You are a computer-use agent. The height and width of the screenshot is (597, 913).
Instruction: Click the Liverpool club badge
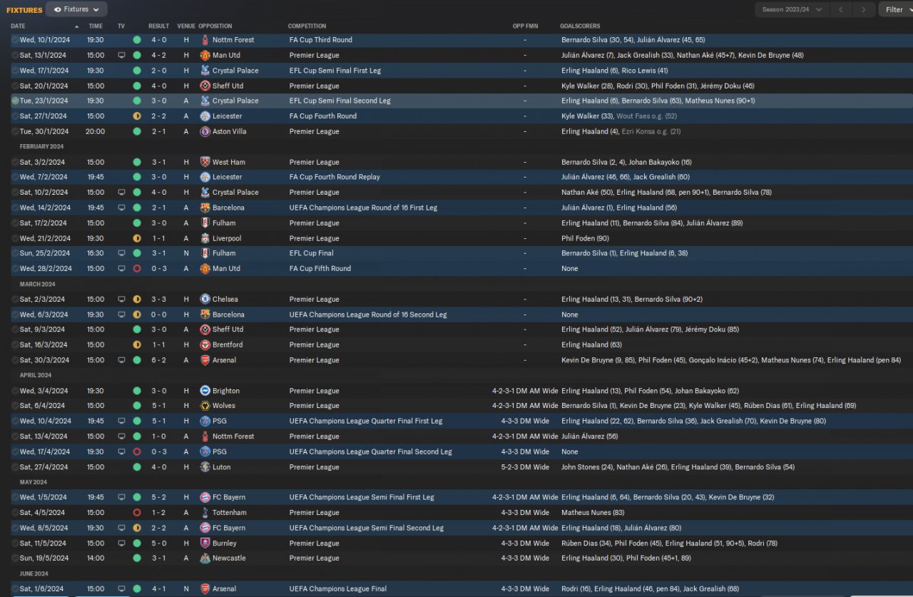(205, 238)
